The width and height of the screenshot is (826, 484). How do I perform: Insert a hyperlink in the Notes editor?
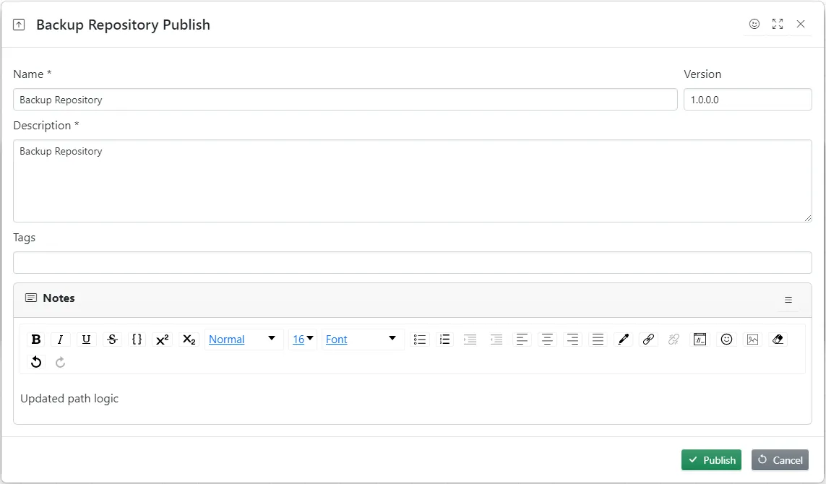pyautogui.click(x=648, y=339)
